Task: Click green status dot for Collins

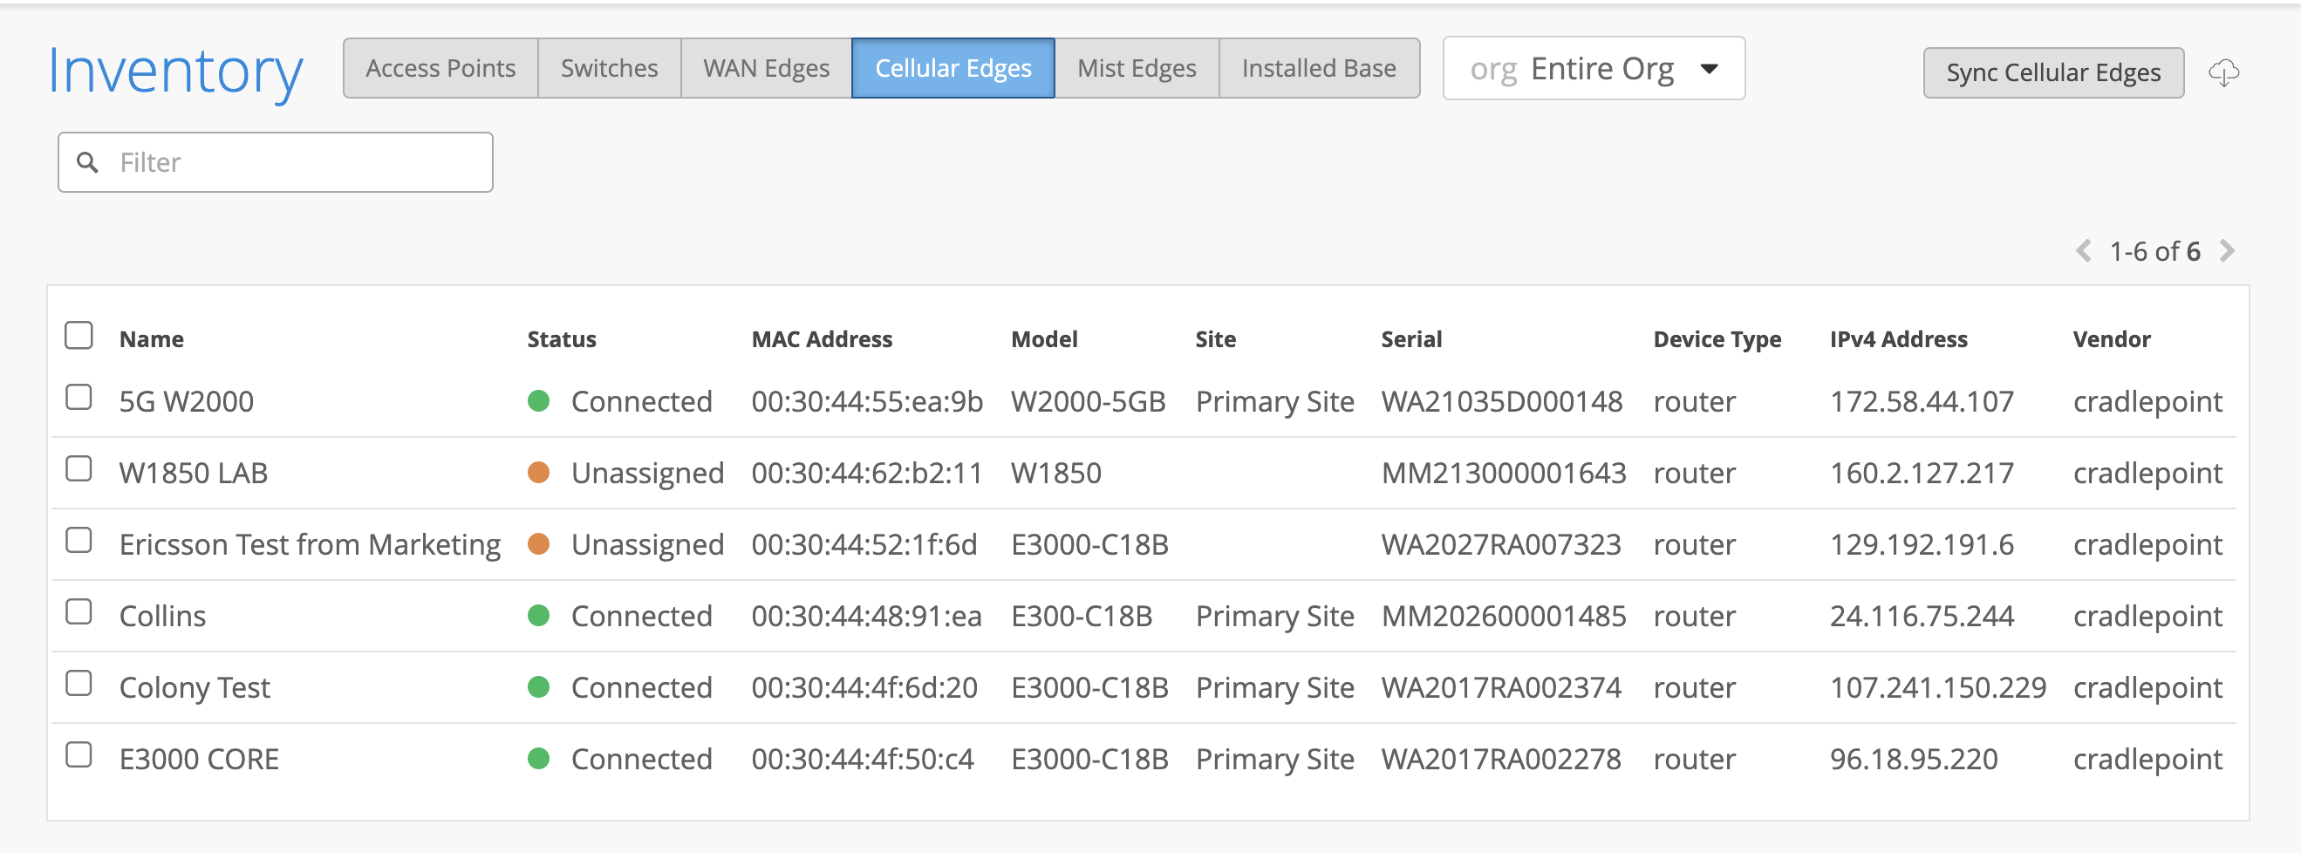Action: [x=539, y=616]
